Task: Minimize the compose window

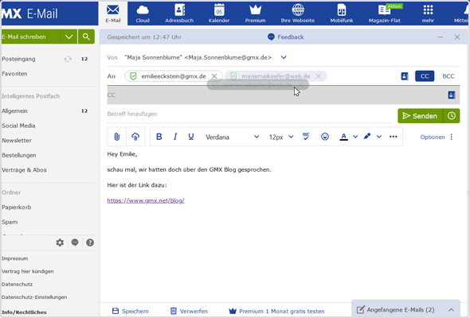Action: click(x=441, y=37)
